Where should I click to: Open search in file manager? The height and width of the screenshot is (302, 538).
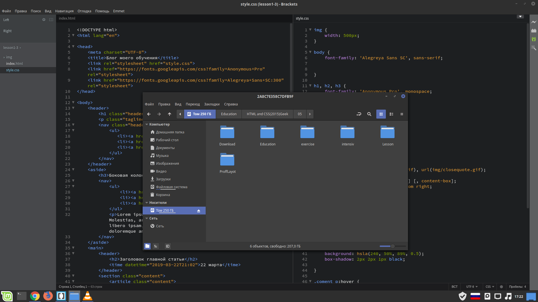(x=369, y=114)
